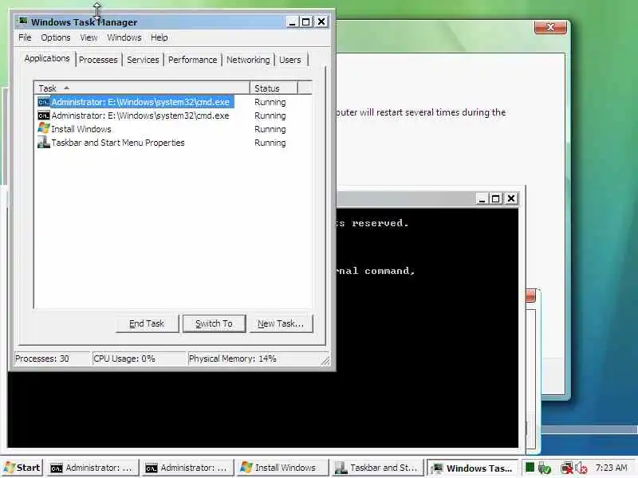Select the Install Windows task row
638x478 pixels.
[x=173, y=129]
